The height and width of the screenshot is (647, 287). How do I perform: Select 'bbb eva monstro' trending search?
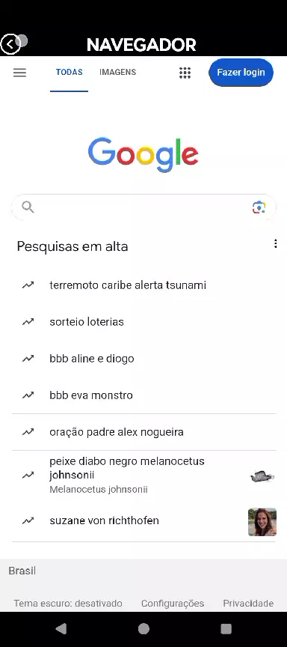pos(143,395)
